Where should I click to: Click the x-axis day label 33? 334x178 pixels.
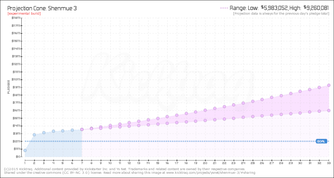329,163
